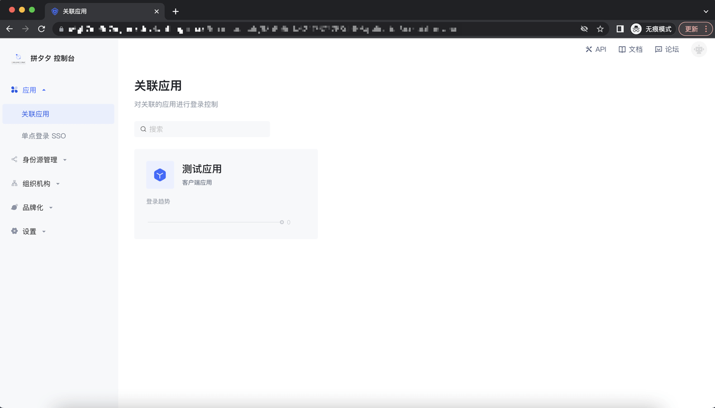Expand the 身份源管理 dropdown
The height and width of the screenshot is (408, 715).
pos(66,159)
